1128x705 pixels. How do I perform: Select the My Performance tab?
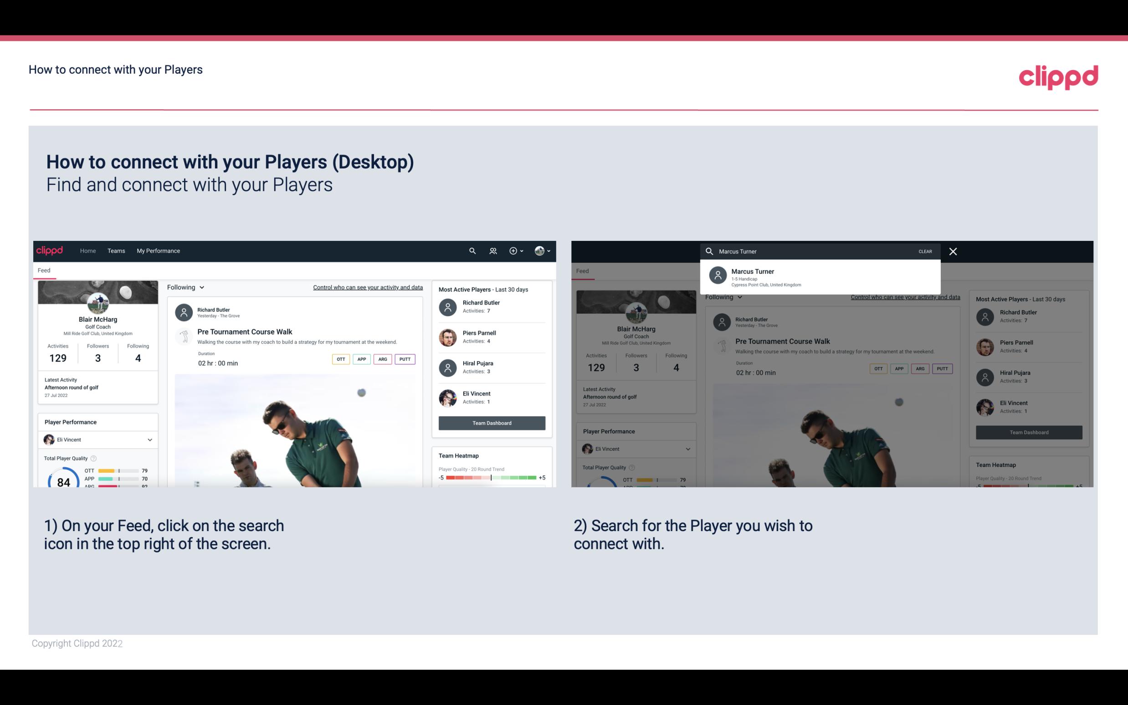point(159,250)
